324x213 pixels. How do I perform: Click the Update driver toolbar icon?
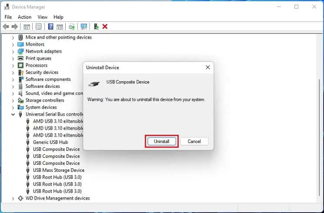pos(72,27)
